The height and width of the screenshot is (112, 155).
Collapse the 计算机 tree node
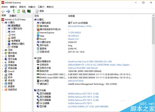click(3, 23)
